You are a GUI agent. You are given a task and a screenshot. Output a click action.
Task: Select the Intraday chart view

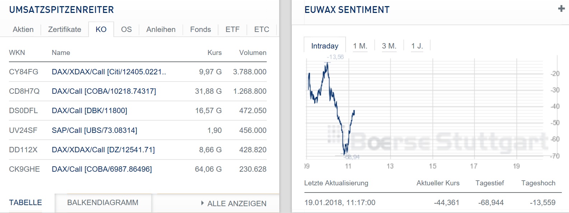[x=324, y=46]
